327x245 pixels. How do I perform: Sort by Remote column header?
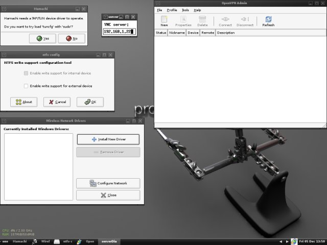(208, 33)
